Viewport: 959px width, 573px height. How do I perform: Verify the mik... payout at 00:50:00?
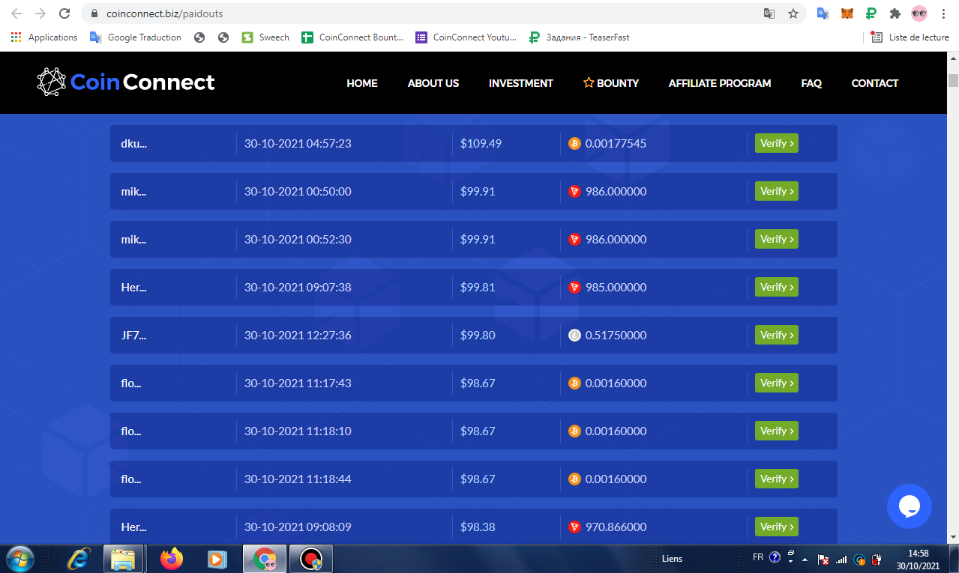pos(777,191)
